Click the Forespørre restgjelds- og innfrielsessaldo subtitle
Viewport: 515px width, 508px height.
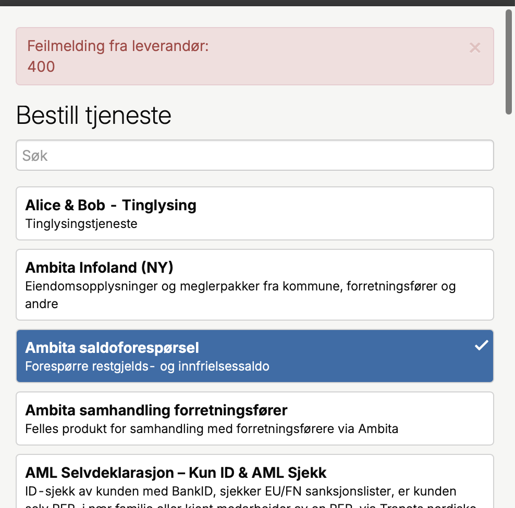click(x=148, y=366)
